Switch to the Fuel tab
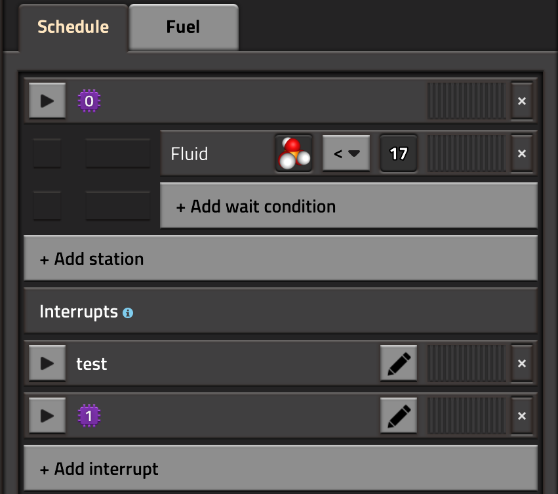The image size is (558, 494). click(x=183, y=28)
